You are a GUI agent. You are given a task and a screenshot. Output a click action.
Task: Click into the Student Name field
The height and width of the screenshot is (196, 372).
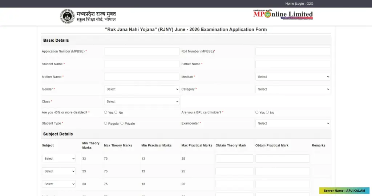pos(142,64)
